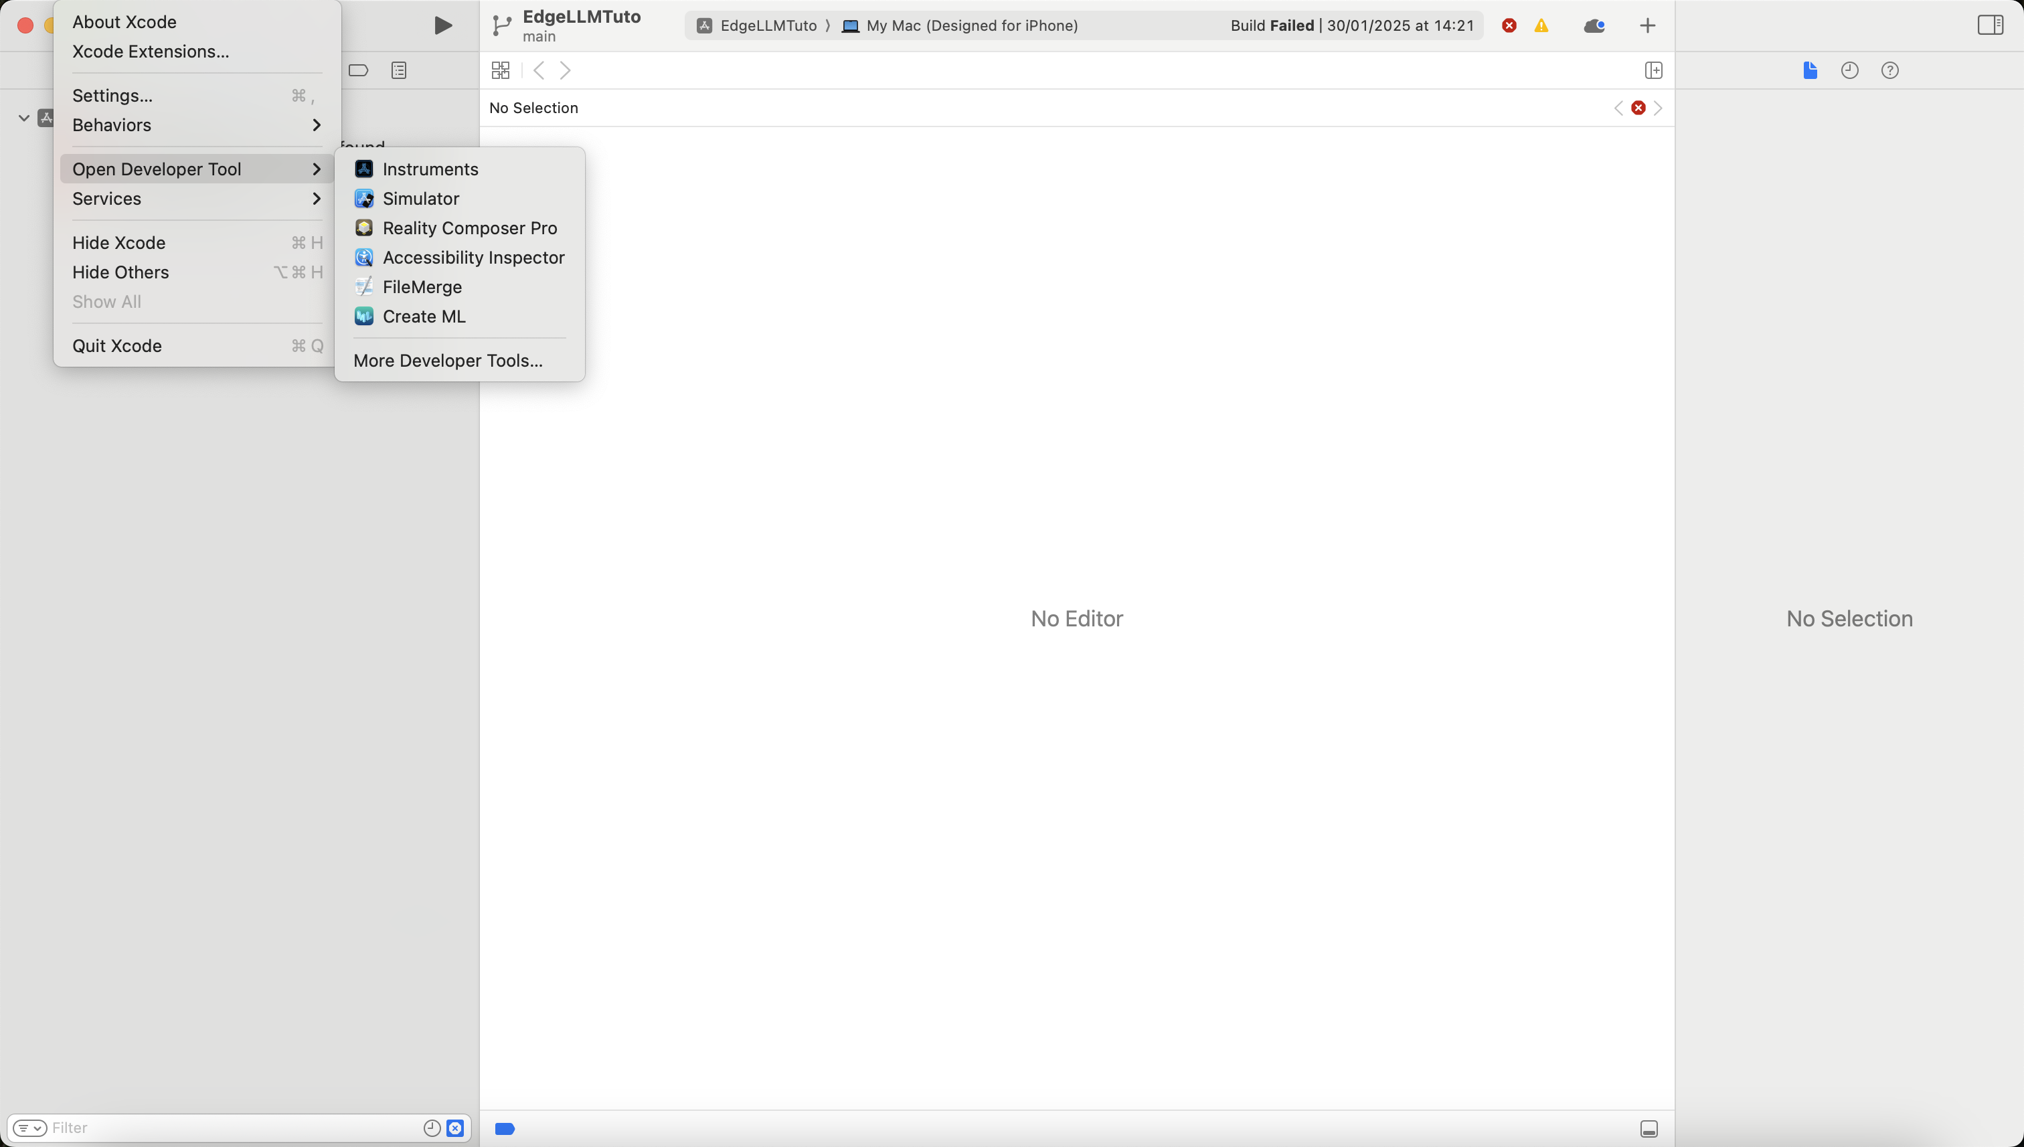The image size is (2024, 1147).
Task: Launch FileMerge from the submenu
Action: [x=422, y=286]
